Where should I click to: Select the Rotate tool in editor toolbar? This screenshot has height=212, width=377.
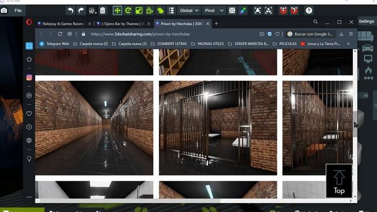[x=128, y=11]
